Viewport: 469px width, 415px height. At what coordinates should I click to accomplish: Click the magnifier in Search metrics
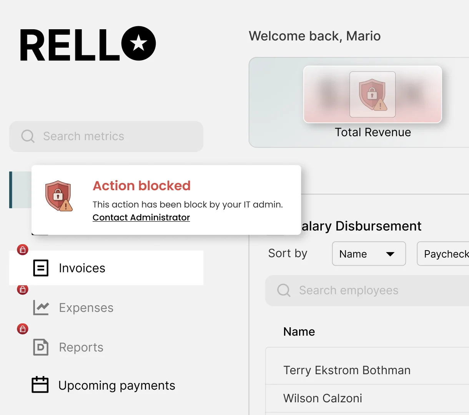coord(27,136)
